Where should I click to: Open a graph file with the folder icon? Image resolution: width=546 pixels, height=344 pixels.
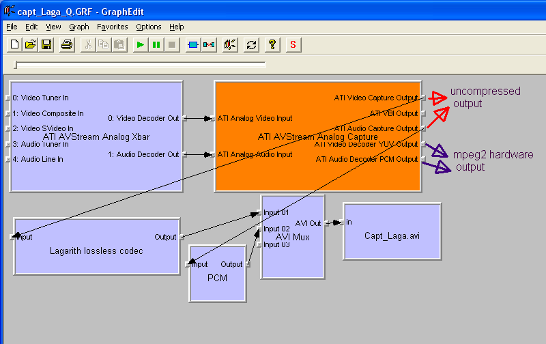pos(30,45)
